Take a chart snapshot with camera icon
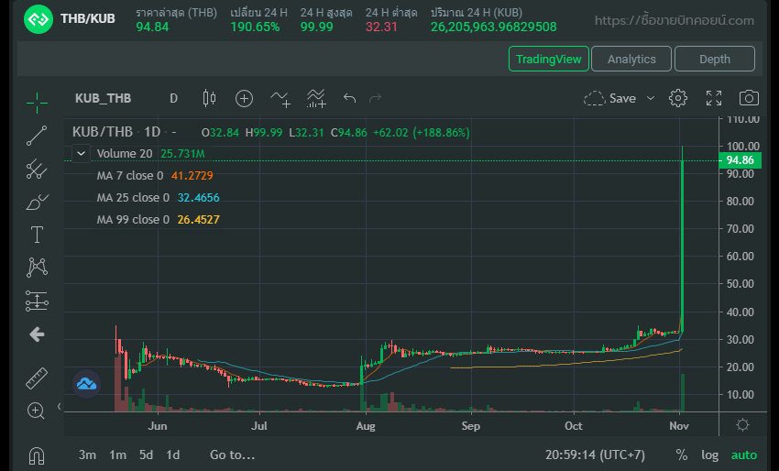Screen dimensions: 779x471 coord(749,98)
